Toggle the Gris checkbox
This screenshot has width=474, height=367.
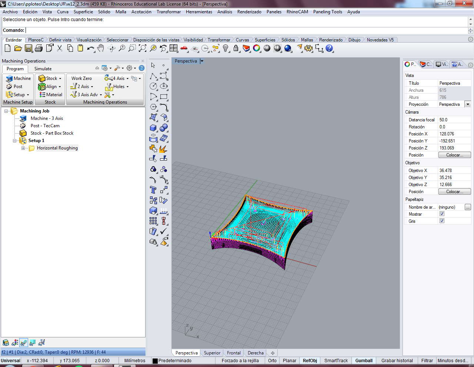click(x=442, y=221)
